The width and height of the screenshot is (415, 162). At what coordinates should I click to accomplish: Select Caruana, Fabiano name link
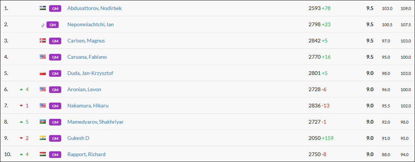point(87,57)
